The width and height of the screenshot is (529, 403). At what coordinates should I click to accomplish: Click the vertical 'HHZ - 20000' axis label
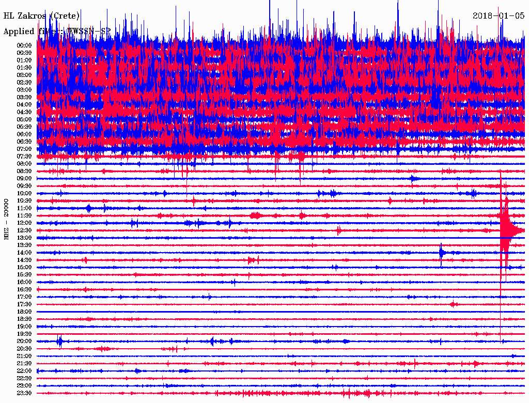point(6,220)
